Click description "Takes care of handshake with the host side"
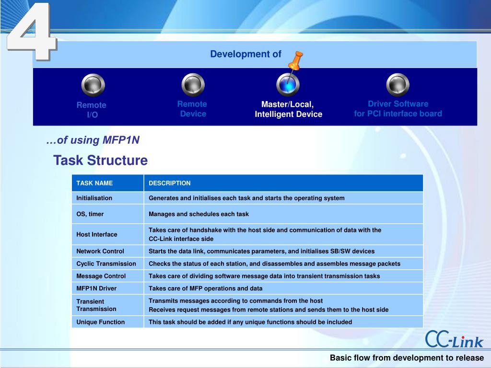491x368 pixels. 283,234
